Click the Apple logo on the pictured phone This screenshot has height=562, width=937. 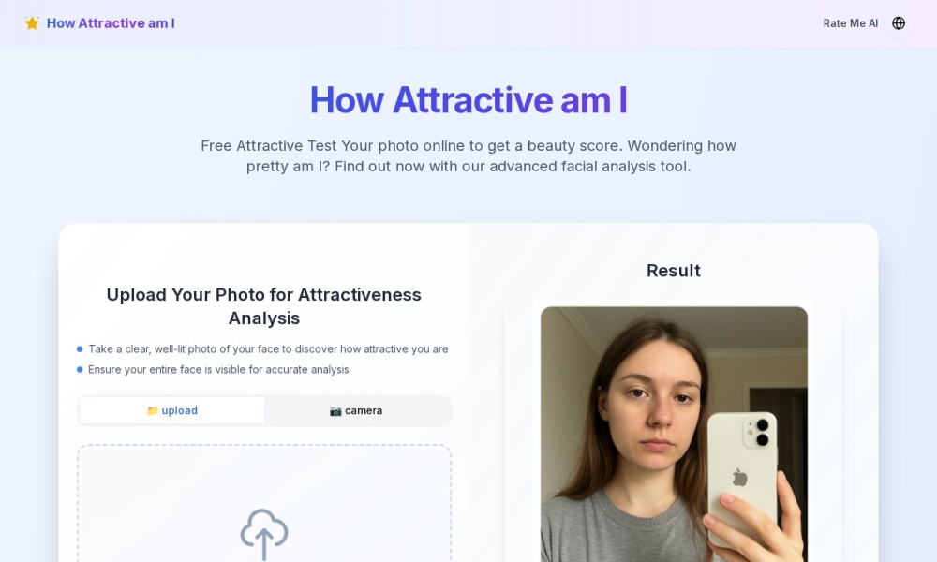pyautogui.click(x=740, y=478)
